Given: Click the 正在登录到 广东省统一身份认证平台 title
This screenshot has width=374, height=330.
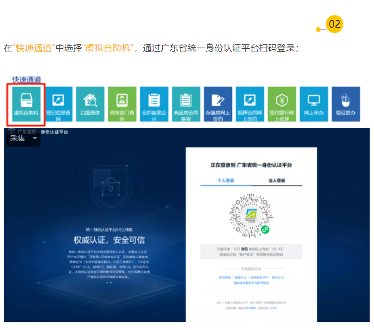Looking at the screenshot, I should pyautogui.click(x=251, y=165).
